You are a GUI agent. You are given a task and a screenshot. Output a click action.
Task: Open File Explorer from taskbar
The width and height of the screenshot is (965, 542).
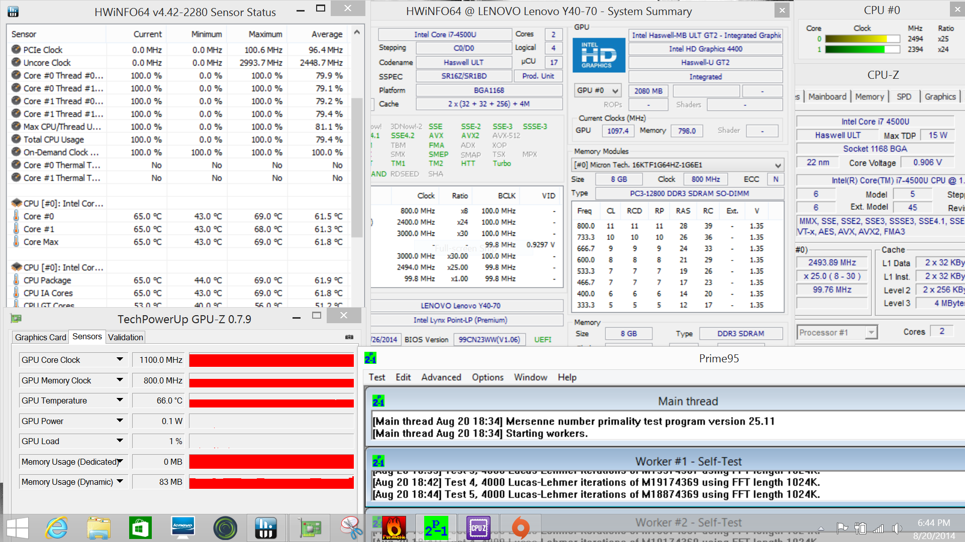(99, 528)
